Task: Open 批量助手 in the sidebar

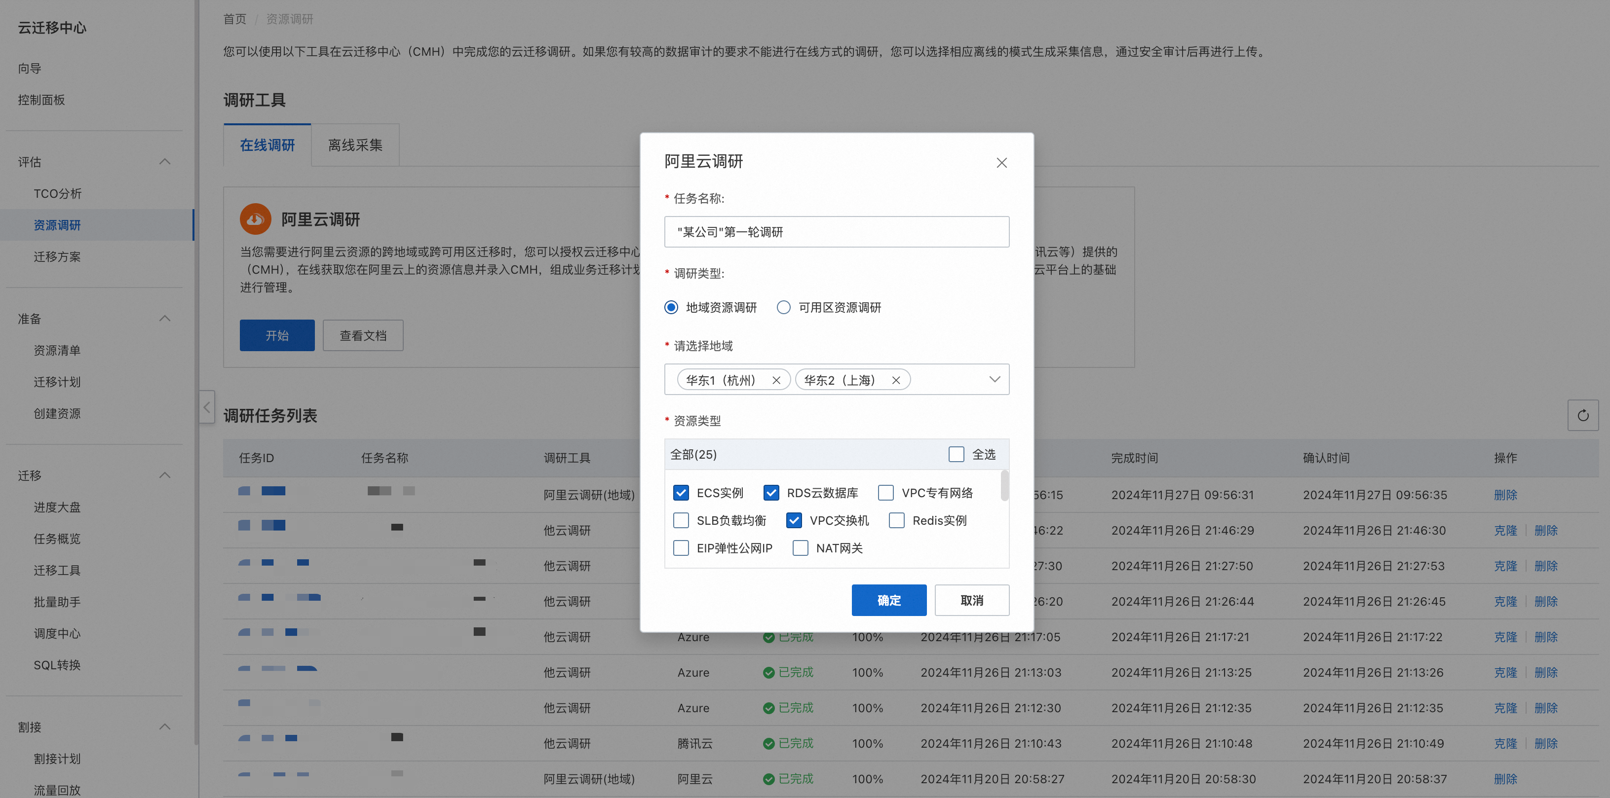Action: [57, 602]
